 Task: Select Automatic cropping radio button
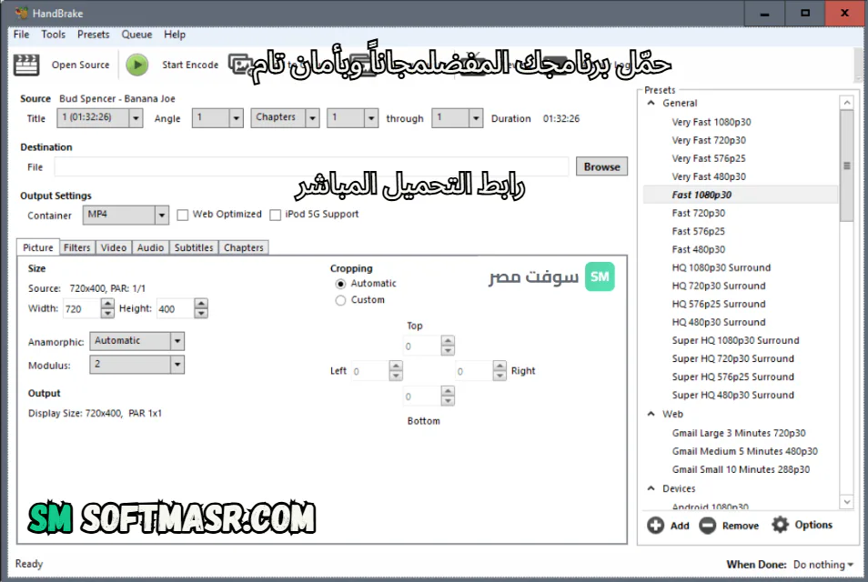coord(340,284)
